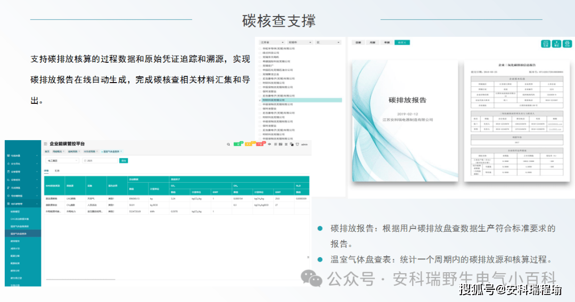Open GHG活动数据采集 in the sidebar
The width and height of the screenshot is (575, 302).
20,219
